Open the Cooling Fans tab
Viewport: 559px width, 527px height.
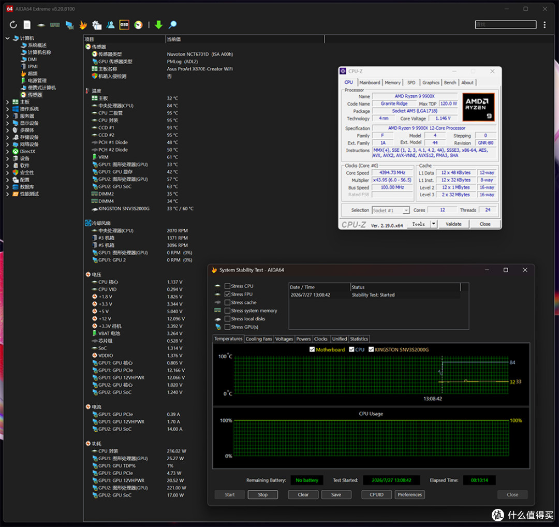[259, 339]
